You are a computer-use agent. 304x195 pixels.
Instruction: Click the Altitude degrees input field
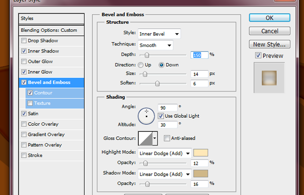(x=168, y=125)
